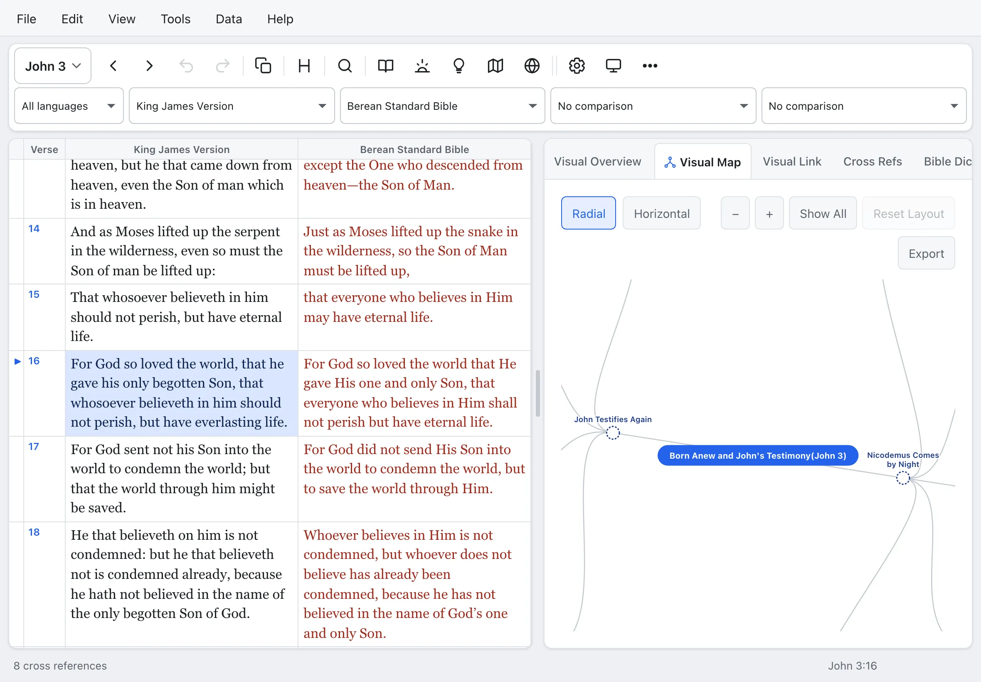Click verse number 15

(34, 294)
